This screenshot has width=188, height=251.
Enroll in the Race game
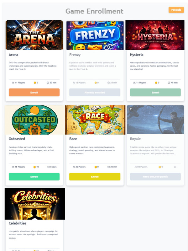[95, 177]
